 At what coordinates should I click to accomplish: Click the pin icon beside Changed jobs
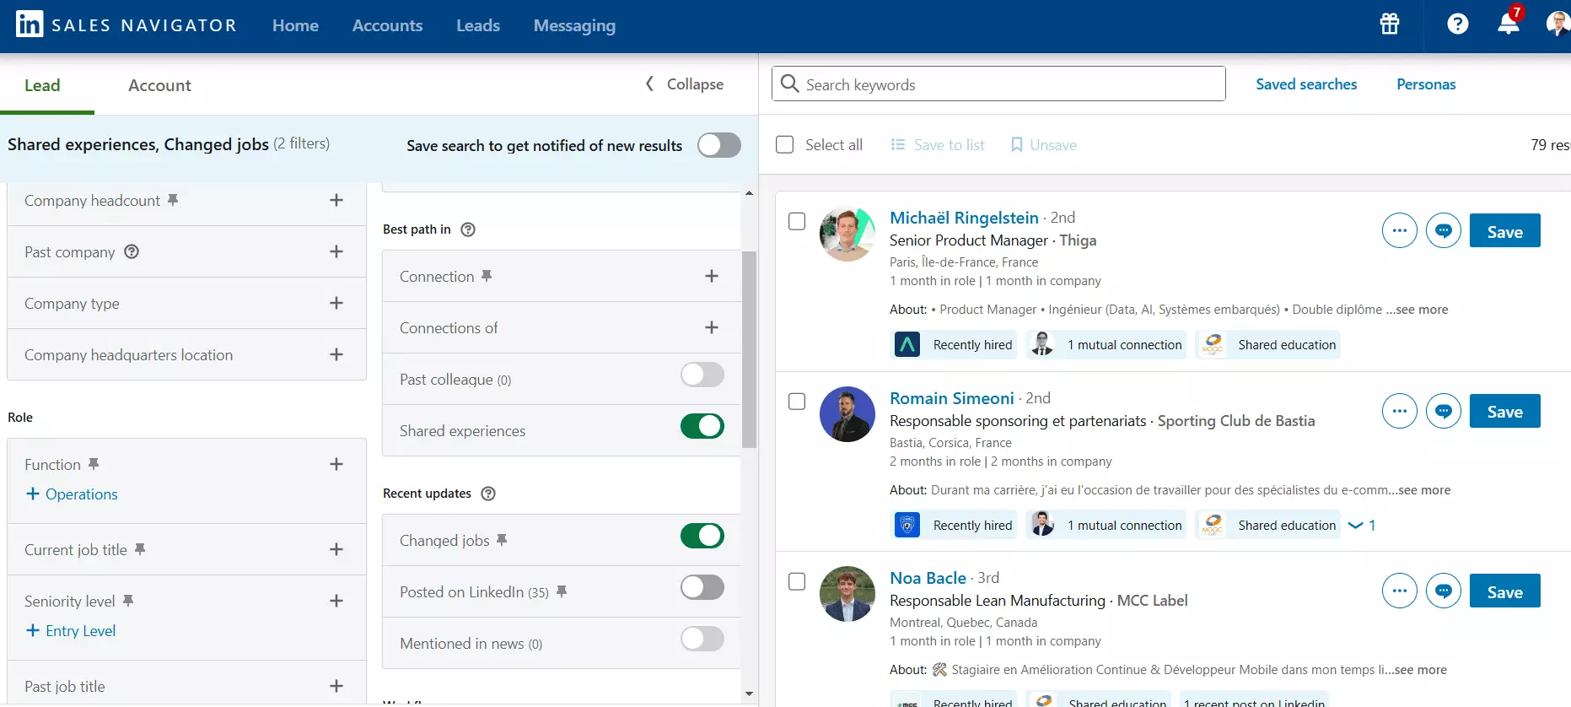[x=502, y=540]
